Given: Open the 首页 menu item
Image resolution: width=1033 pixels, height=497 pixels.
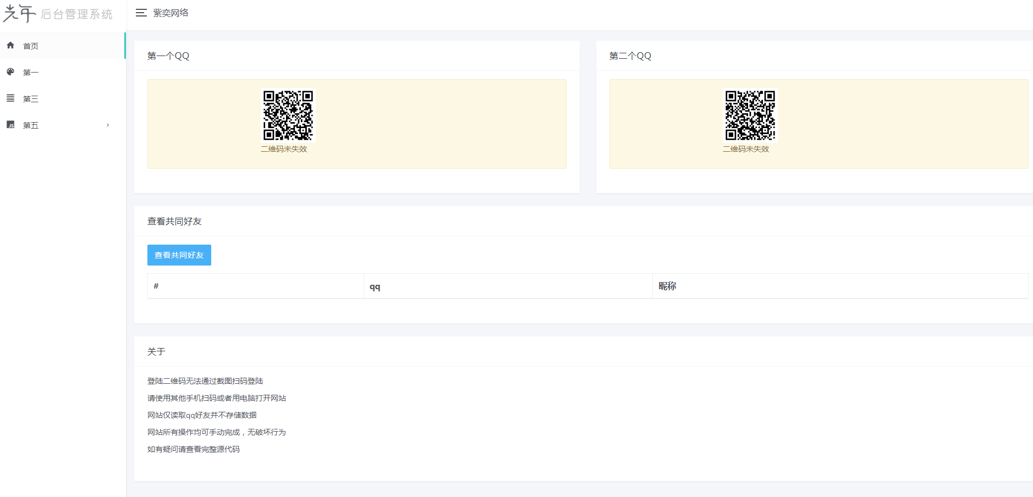Looking at the screenshot, I should (x=31, y=46).
